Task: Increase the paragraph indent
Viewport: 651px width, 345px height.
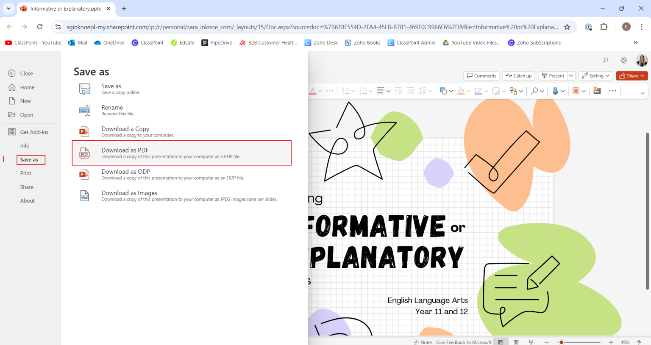Action: click(410, 91)
